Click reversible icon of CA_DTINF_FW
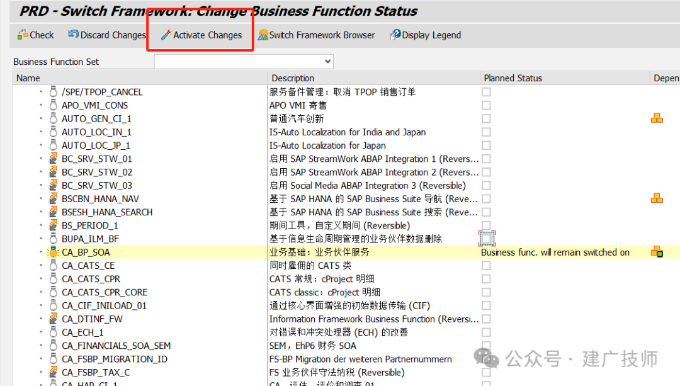The height and width of the screenshot is (386, 680). click(x=53, y=319)
